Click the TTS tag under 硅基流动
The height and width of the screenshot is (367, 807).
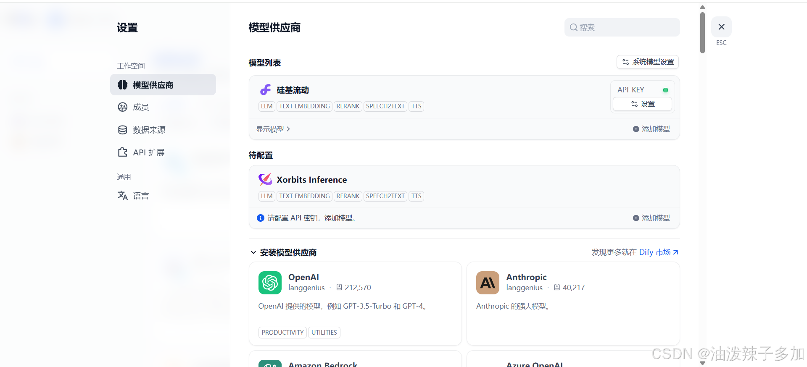coord(416,106)
